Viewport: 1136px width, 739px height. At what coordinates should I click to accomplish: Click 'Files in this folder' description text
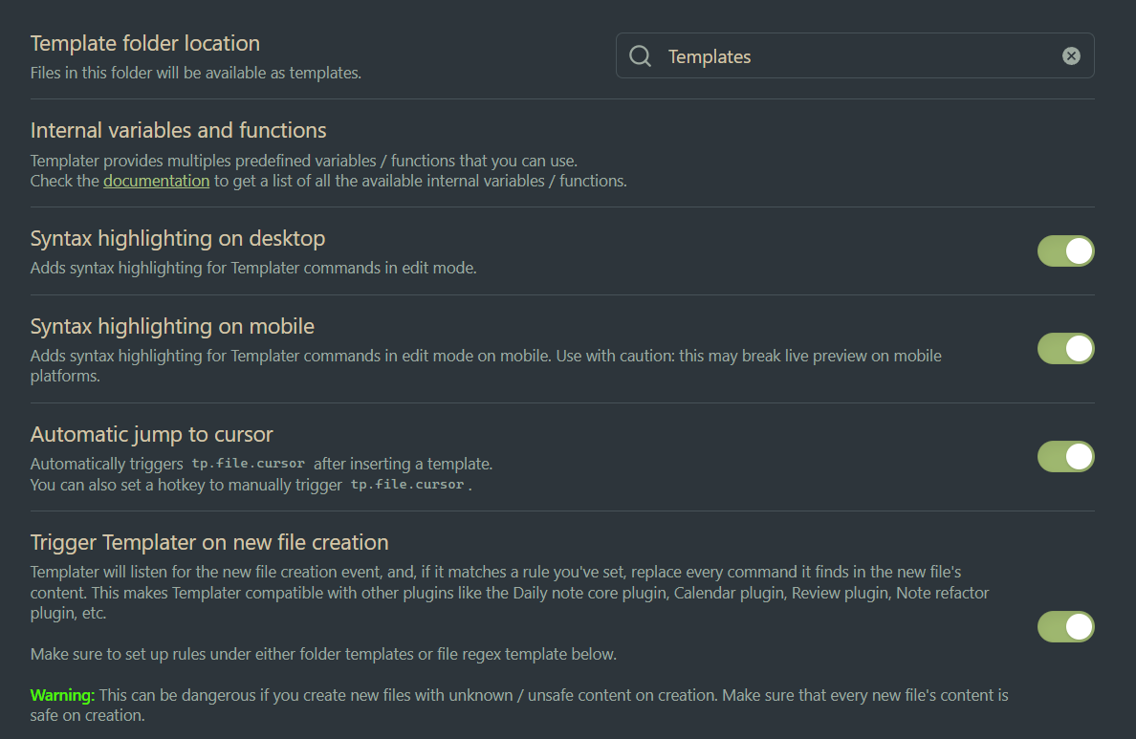(196, 73)
